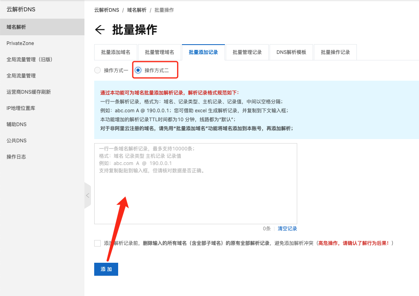This screenshot has height=296, width=419.
Task: Open 运营商DNS缓存刷新 in the sidebar
Action: (x=29, y=92)
